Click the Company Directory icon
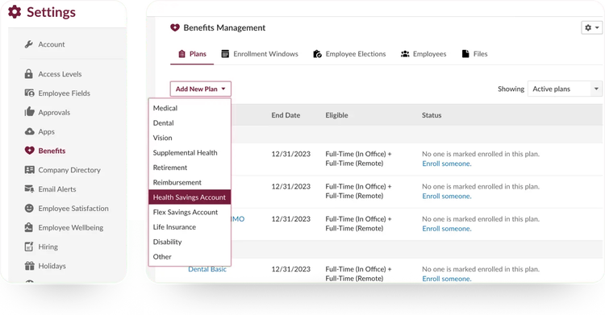 (x=29, y=170)
